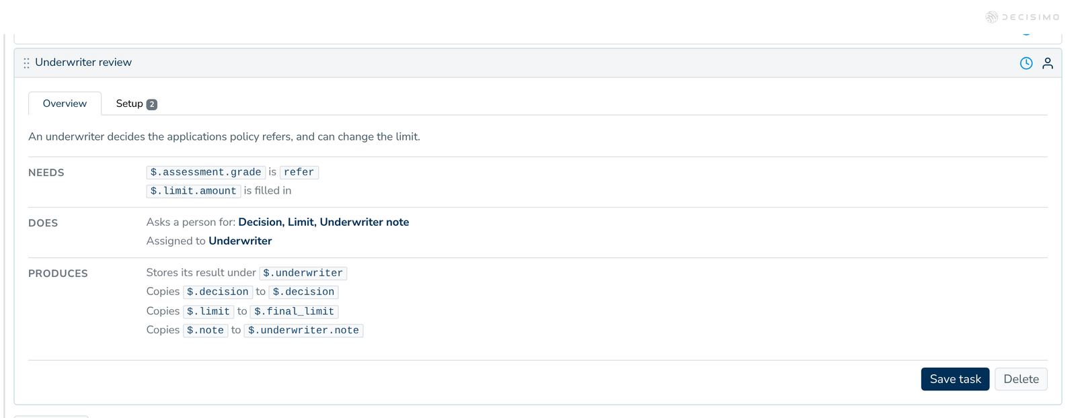Click the task description about underwriter deciding

(x=224, y=136)
